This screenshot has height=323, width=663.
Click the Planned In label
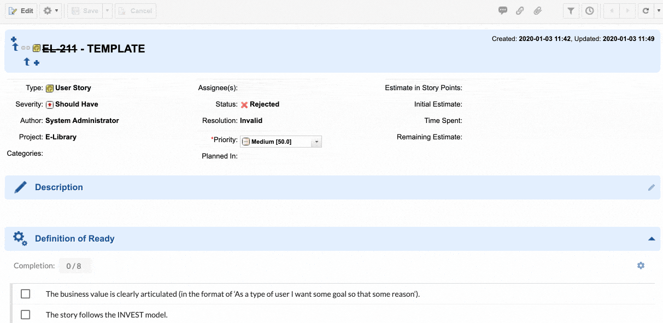pos(220,156)
